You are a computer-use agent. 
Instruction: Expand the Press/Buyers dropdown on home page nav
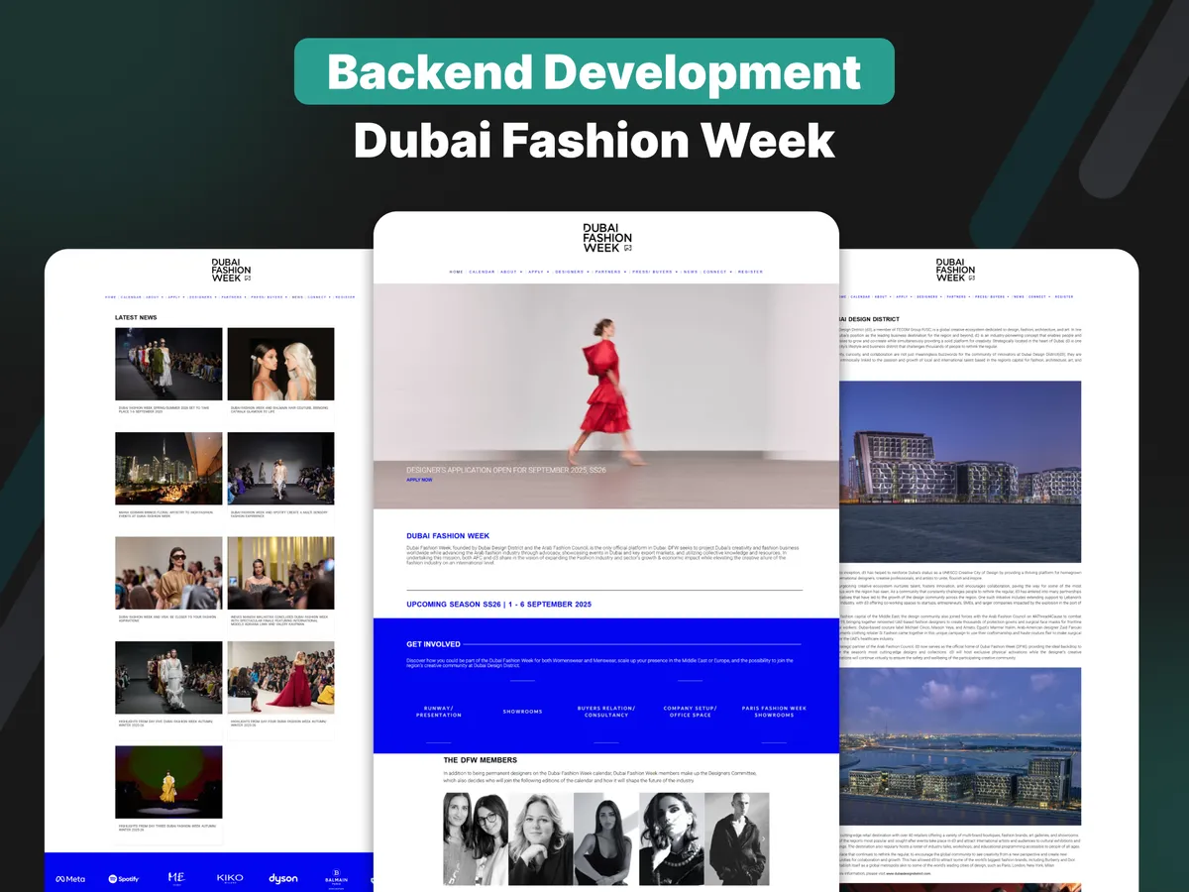(655, 272)
